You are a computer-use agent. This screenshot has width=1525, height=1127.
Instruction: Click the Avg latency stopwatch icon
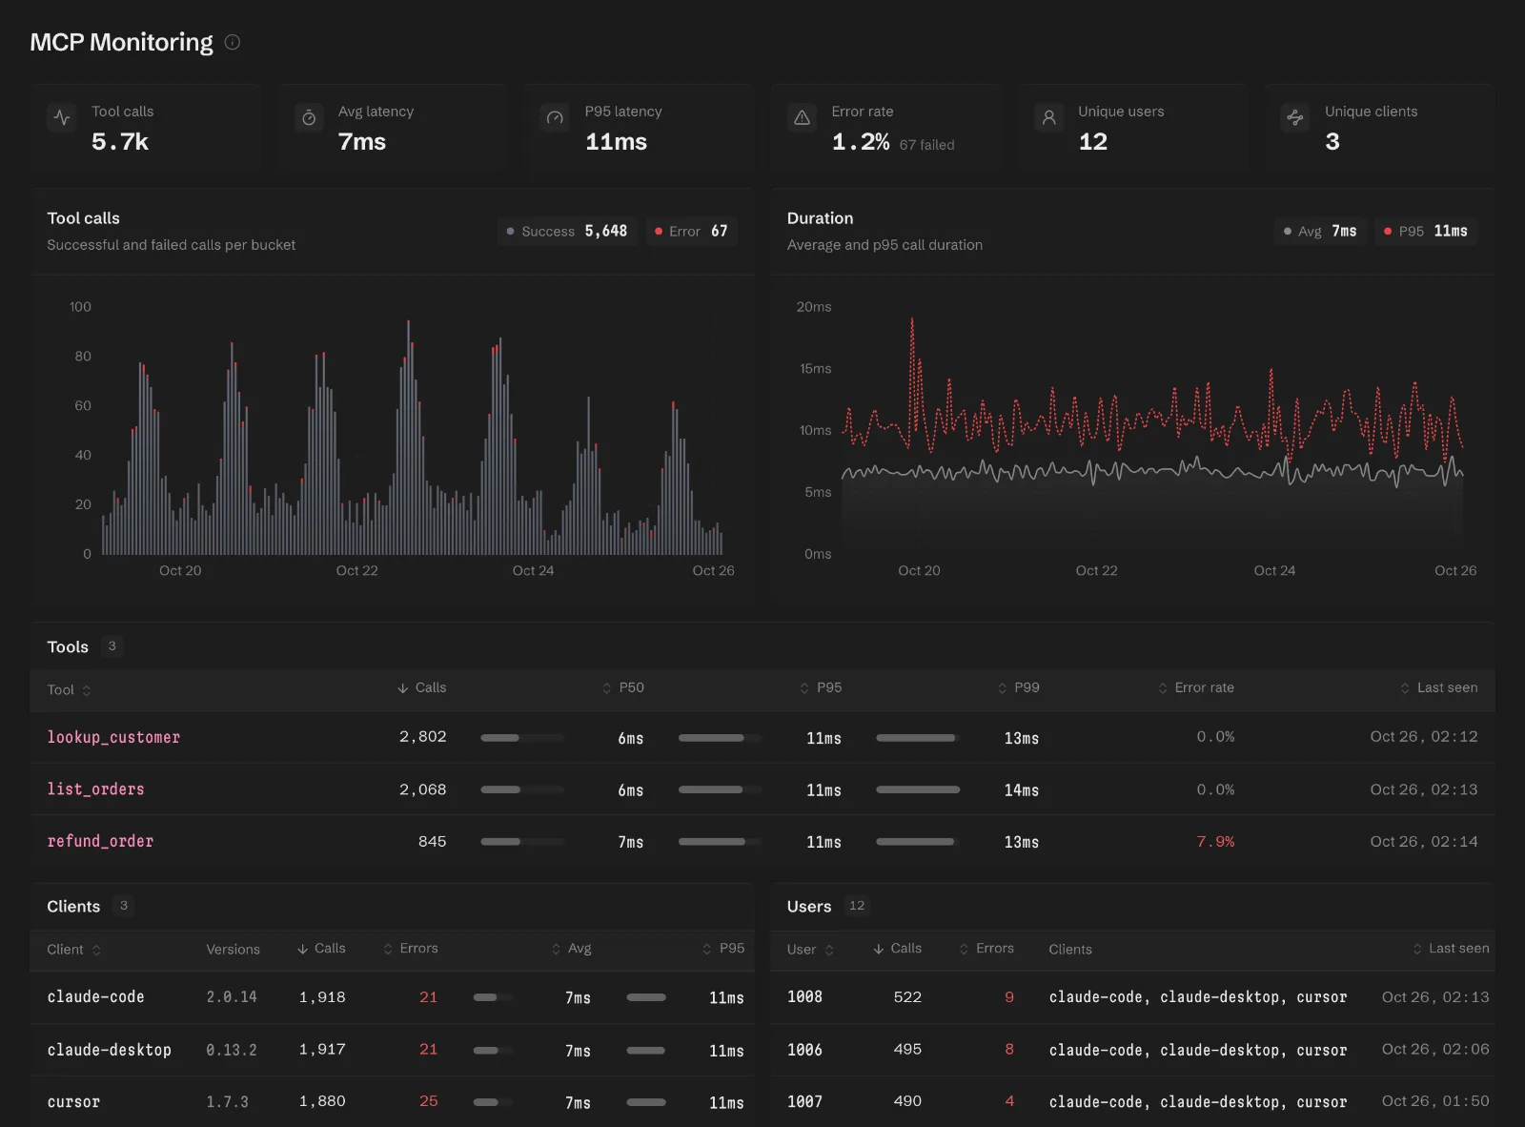309,117
